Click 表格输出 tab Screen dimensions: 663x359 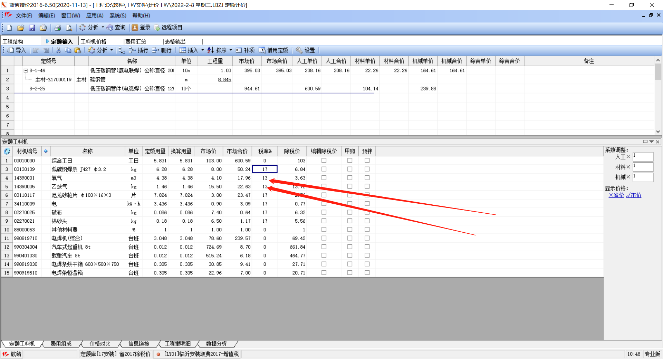pos(175,41)
